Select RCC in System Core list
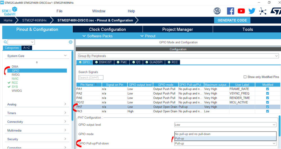 coord(15,83)
